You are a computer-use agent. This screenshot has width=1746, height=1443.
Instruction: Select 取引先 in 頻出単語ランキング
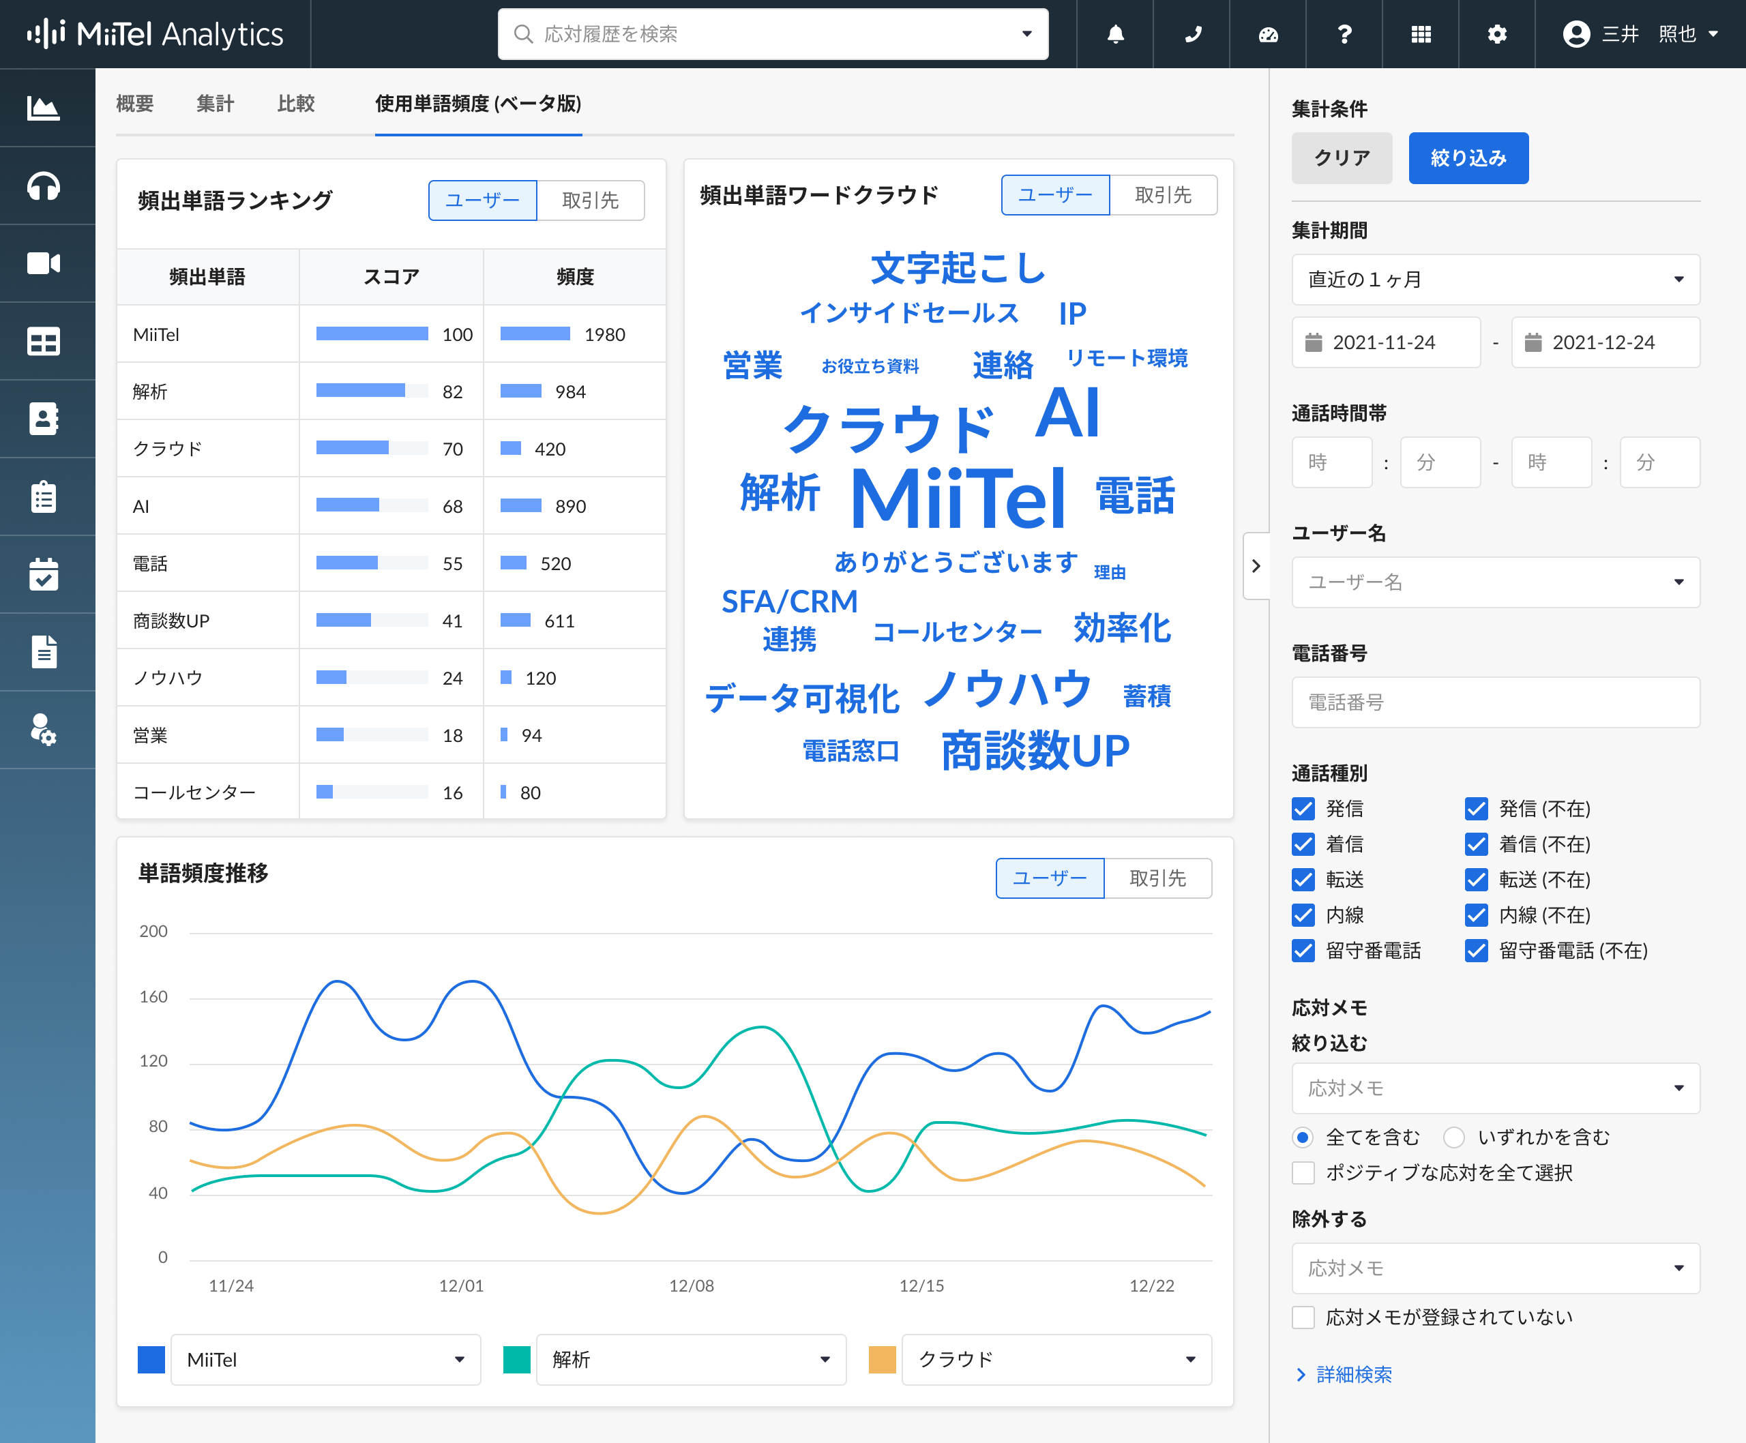(591, 200)
